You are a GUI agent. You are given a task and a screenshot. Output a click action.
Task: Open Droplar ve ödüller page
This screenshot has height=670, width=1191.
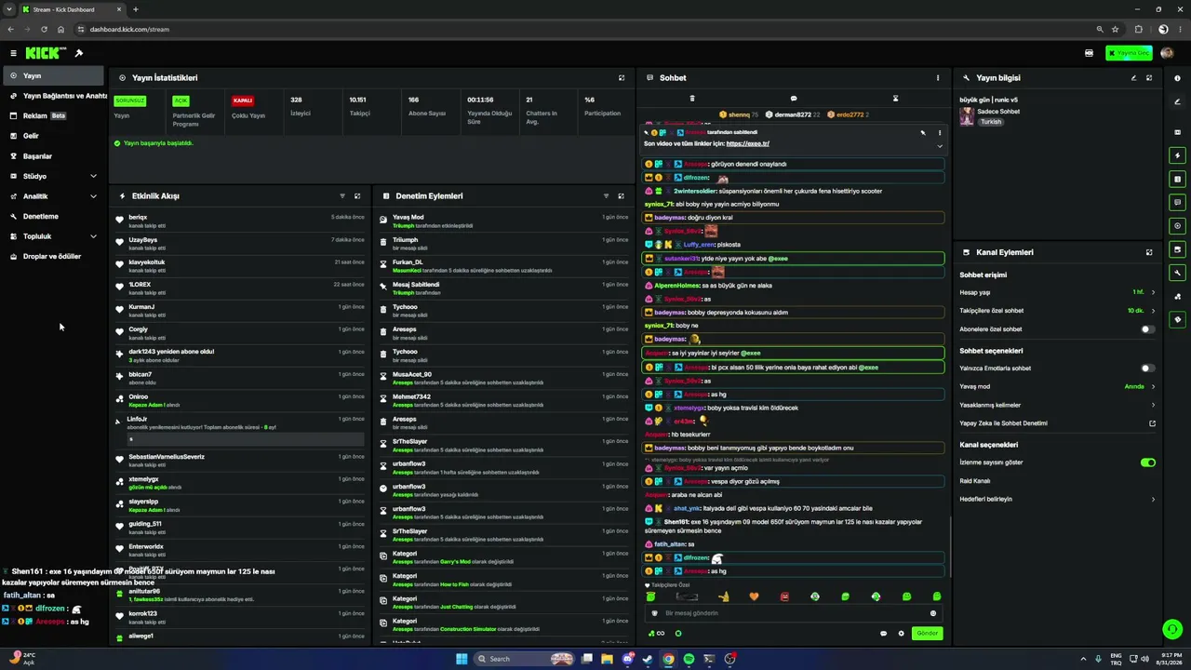[x=53, y=256]
